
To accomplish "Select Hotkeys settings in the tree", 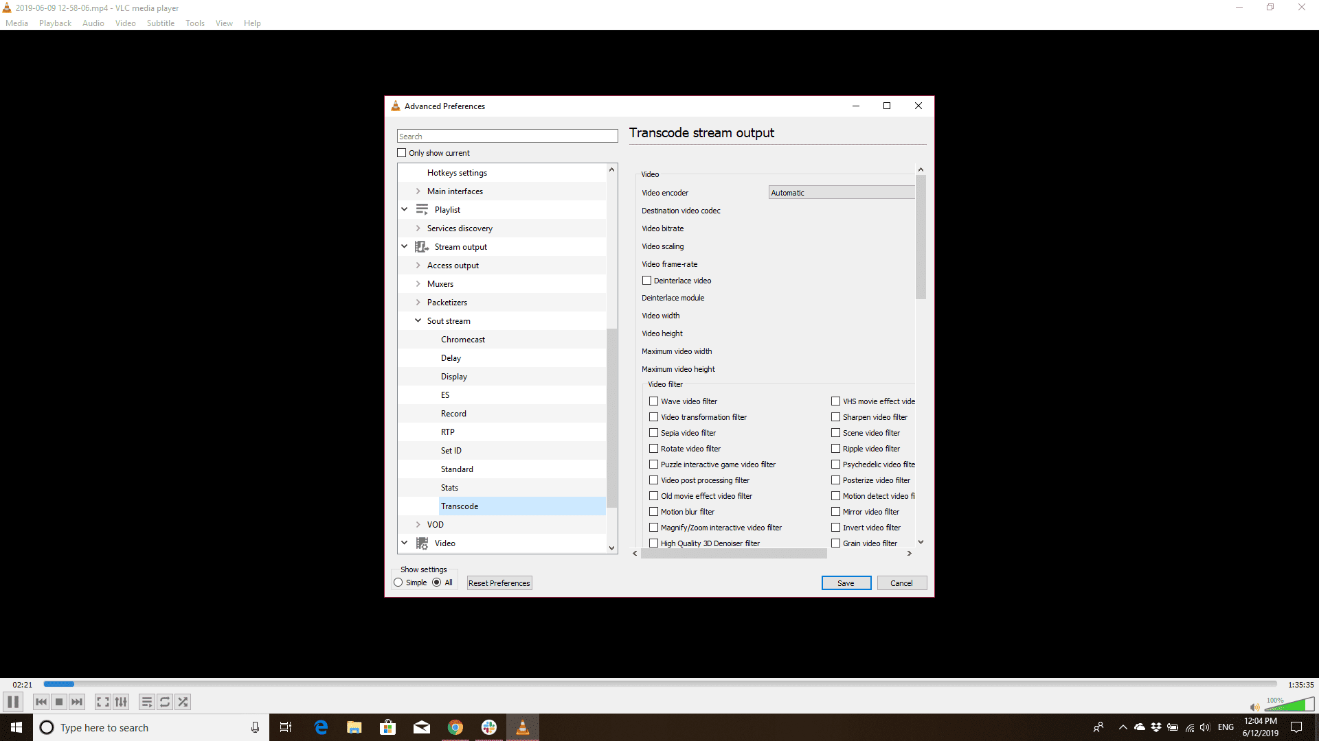I will click(x=457, y=173).
